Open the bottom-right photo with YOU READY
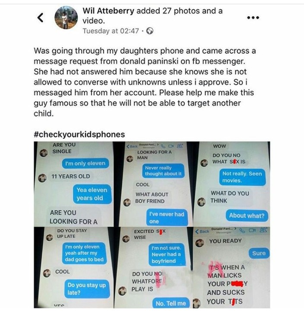 click(x=231, y=267)
